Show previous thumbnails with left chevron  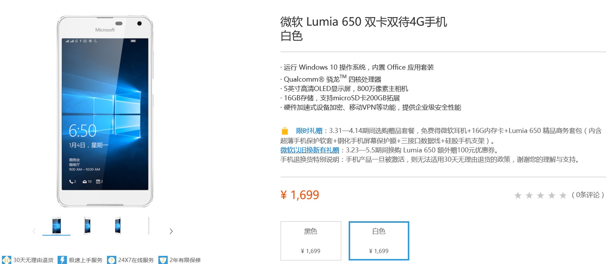(34, 231)
